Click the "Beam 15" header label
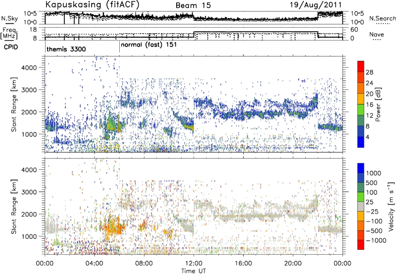The width and height of the screenshot is (396, 274). 193,5
